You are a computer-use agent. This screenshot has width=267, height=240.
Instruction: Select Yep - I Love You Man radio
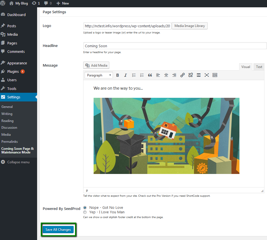click(85, 212)
